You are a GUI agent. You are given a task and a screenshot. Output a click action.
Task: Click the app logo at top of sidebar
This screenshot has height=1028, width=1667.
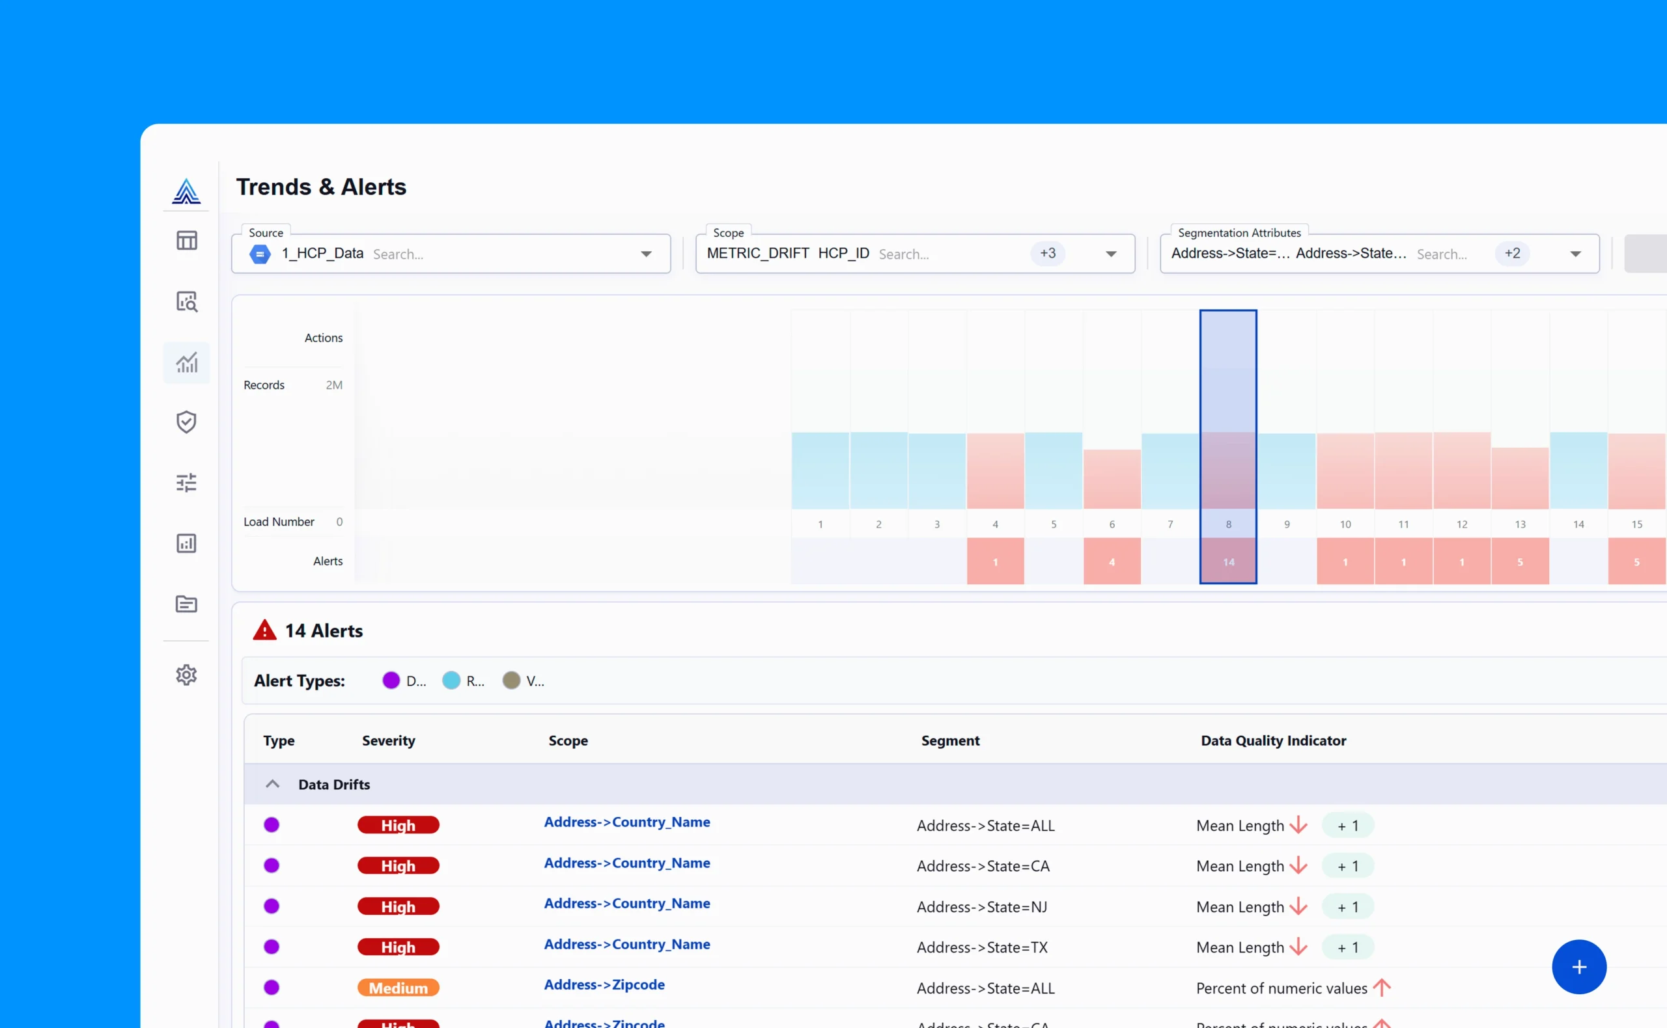[186, 191]
